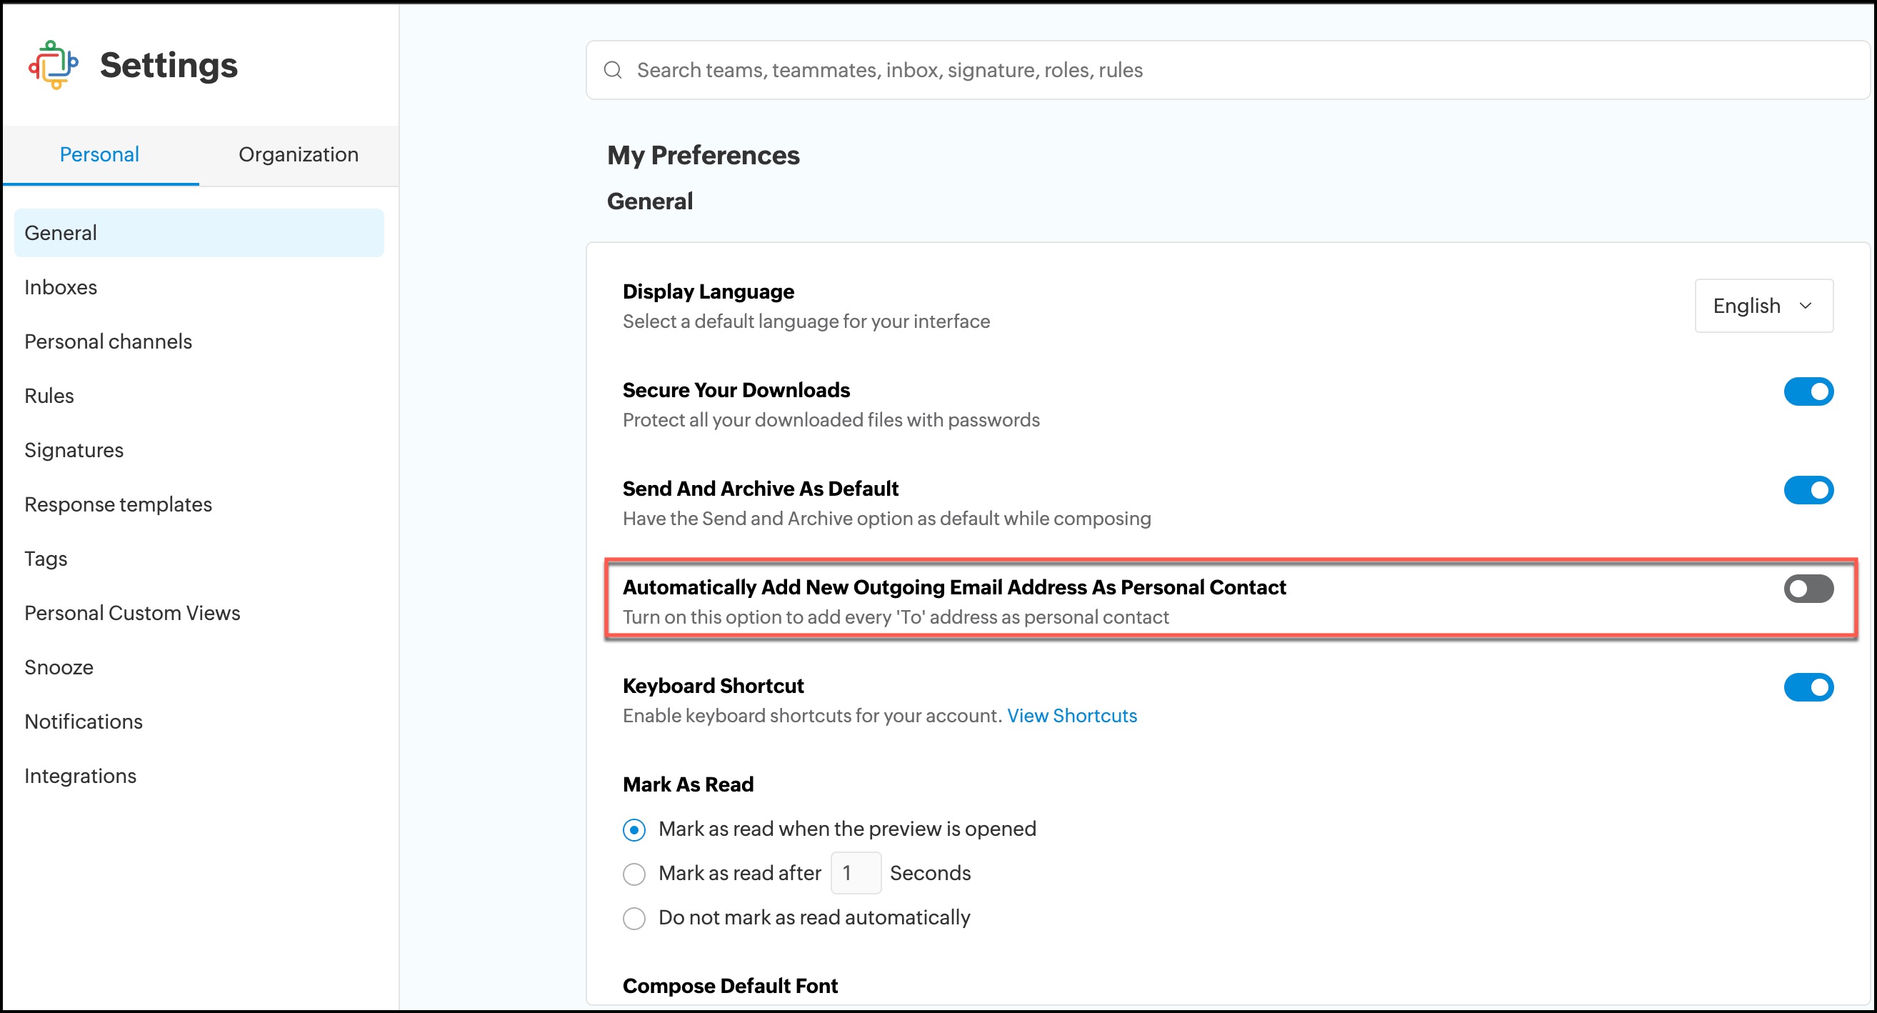Go to Signatures settings
The height and width of the screenshot is (1013, 1877).
click(x=74, y=450)
